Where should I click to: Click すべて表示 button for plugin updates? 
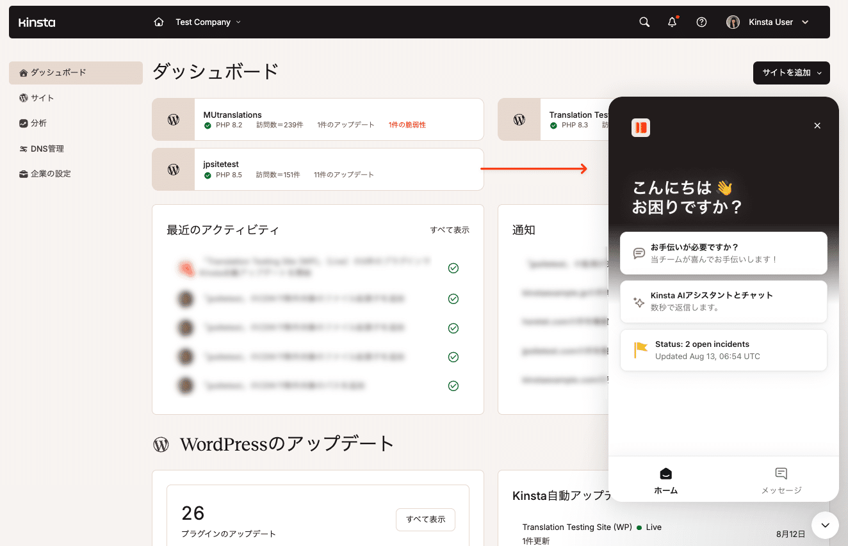tap(425, 520)
